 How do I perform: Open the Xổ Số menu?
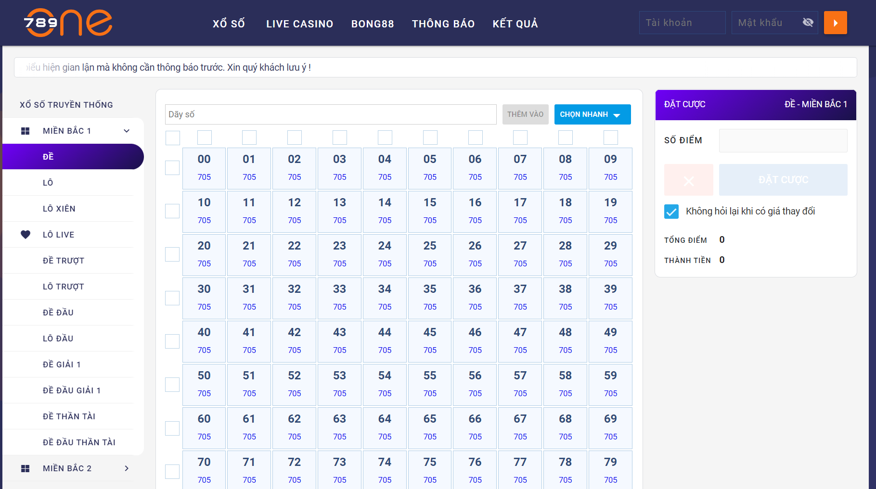coord(229,24)
